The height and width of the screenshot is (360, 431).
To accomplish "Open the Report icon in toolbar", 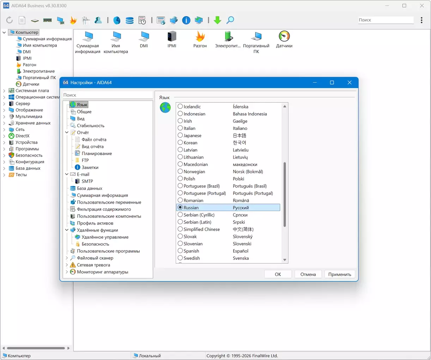I will [22, 20].
